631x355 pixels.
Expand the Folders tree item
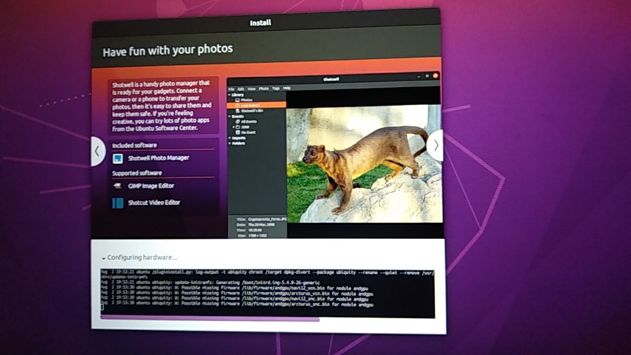pyautogui.click(x=229, y=143)
